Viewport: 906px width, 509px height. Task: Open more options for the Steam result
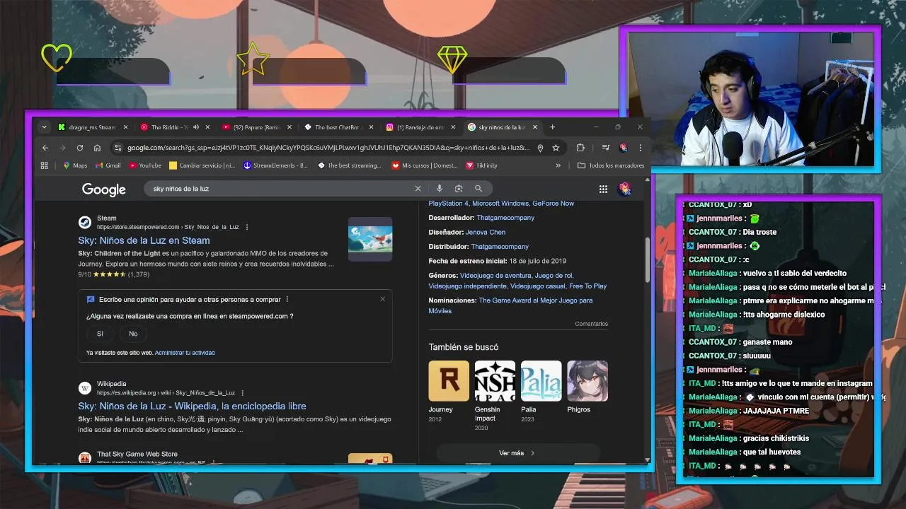click(x=247, y=227)
